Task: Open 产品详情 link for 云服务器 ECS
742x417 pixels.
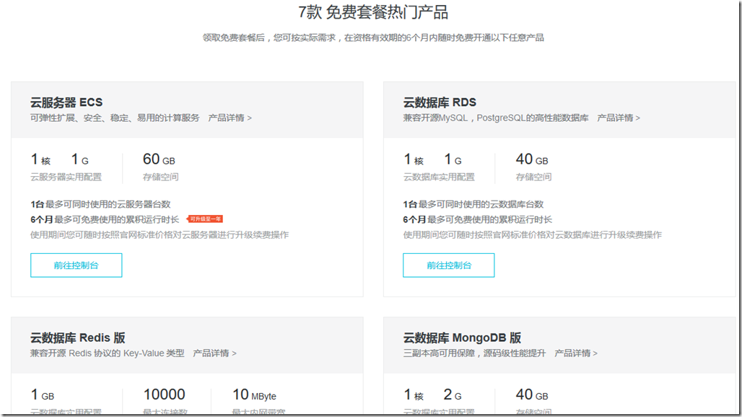Action: [230, 118]
